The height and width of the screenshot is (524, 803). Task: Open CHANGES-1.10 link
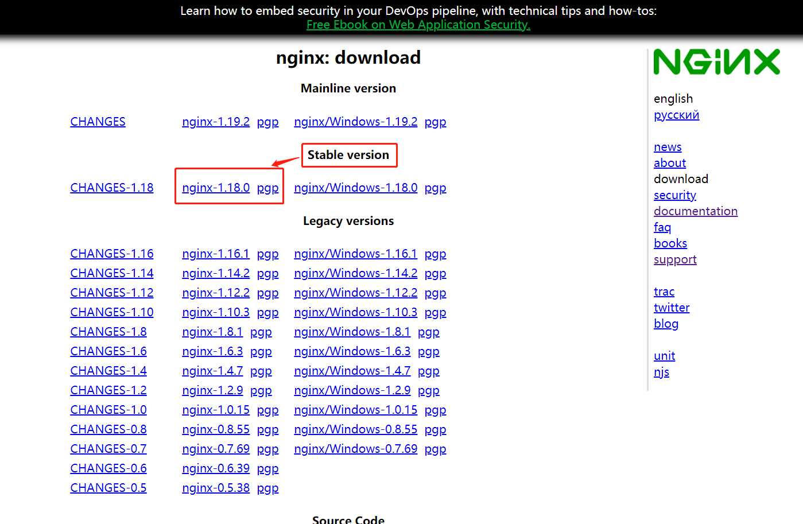tap(112, 312)
